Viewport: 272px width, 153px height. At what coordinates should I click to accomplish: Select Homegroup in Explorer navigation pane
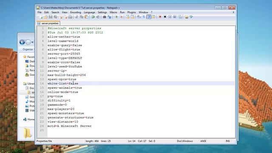pyautogui.click(x=29, y=119)
